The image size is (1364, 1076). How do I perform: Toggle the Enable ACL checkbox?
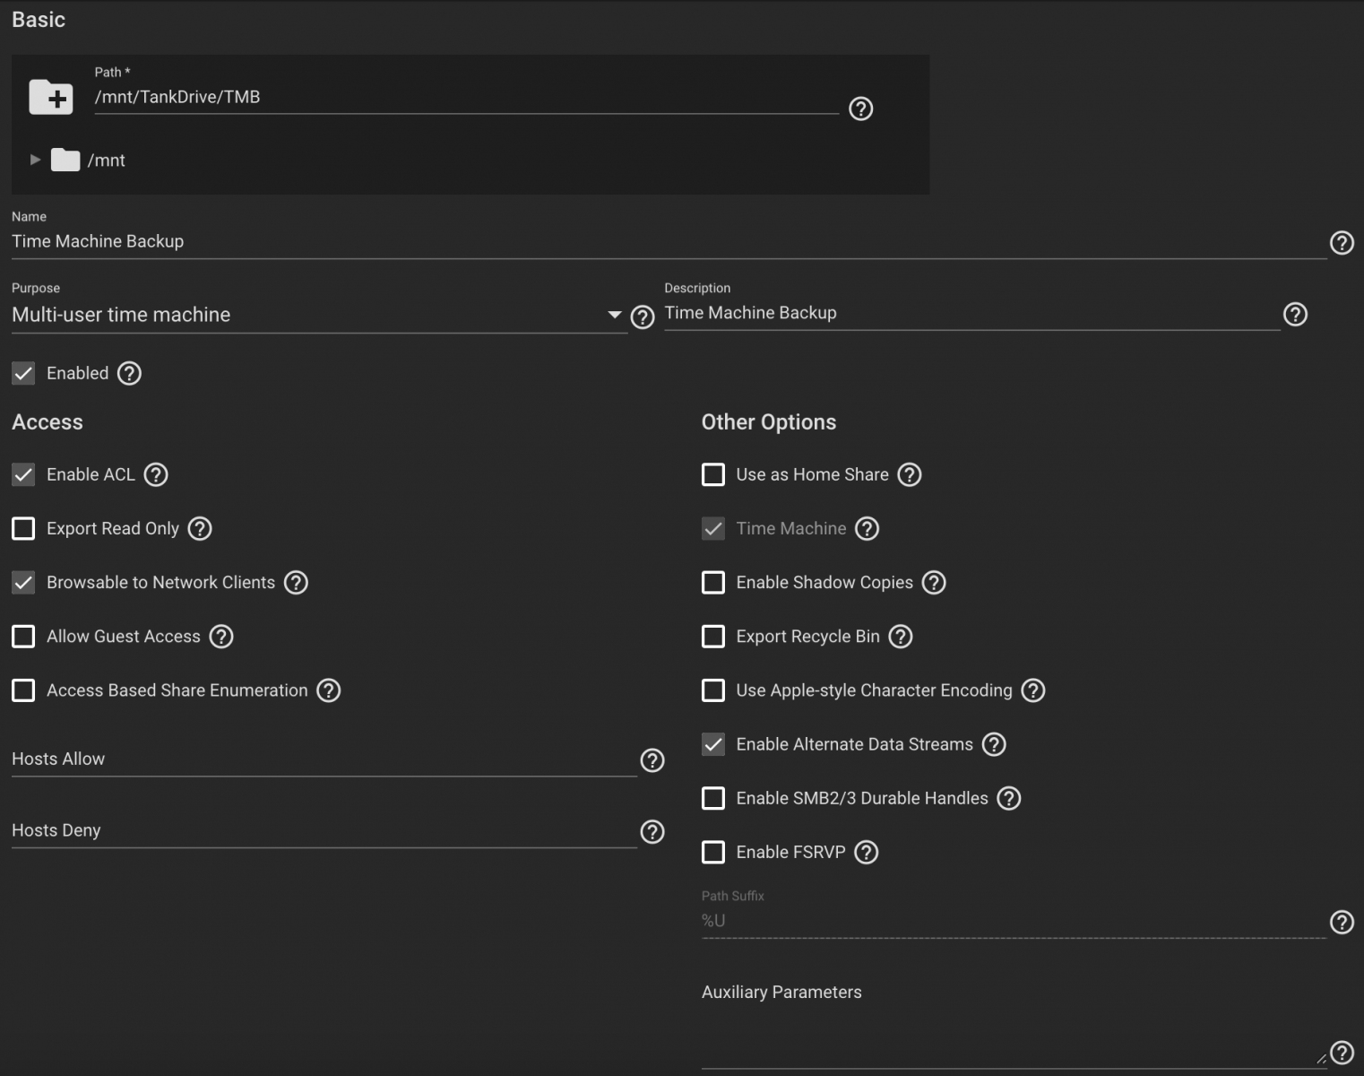click(23, 474)
